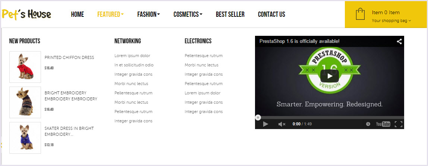Click the Pet's House logo
Screen dimensions: 428x166
tap(26, 14)
